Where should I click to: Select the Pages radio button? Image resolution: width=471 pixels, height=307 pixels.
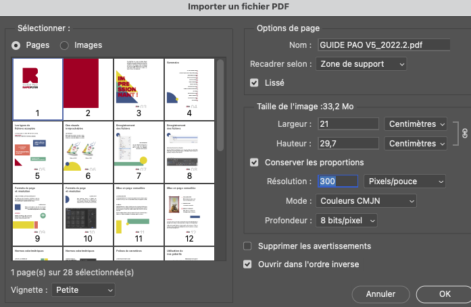[17, 45]
